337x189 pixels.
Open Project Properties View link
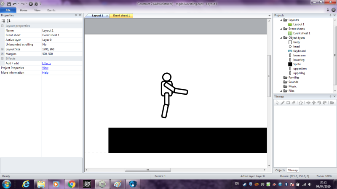coord(45,68)
